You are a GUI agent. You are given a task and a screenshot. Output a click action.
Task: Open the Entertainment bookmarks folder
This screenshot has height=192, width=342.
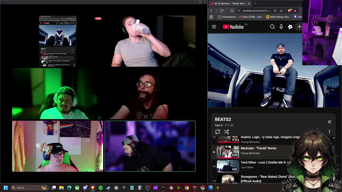[227, 17]
